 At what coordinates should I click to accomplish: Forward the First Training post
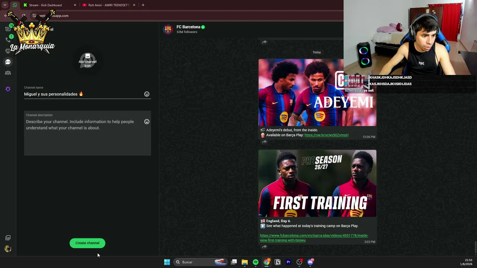click(264, 247)
